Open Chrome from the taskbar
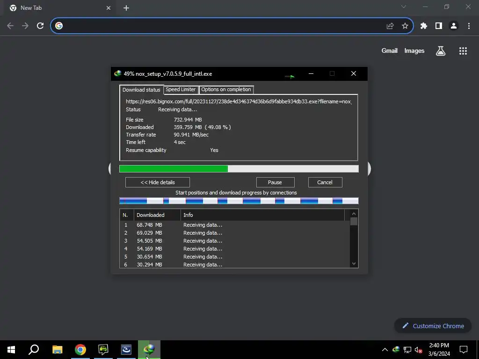The width and height of the screenshot is (479, 359). pos(80,350)
